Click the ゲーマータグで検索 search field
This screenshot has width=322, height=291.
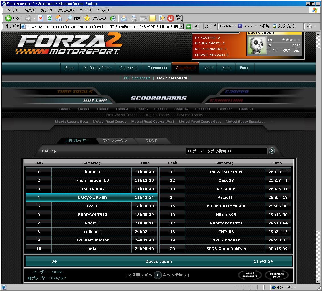tap(227, 151)
